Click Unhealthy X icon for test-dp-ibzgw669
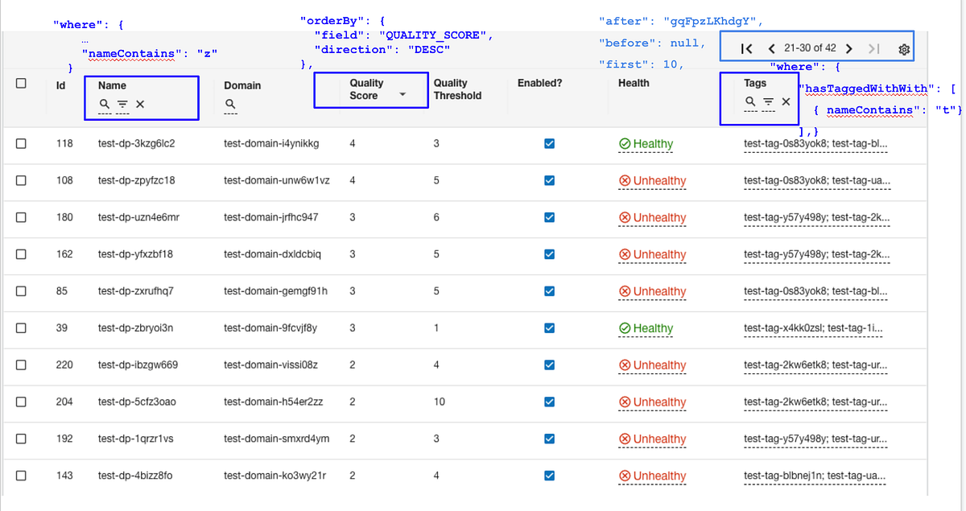The height and width of the screenshot is (511, 966). [x=625, y=365]
